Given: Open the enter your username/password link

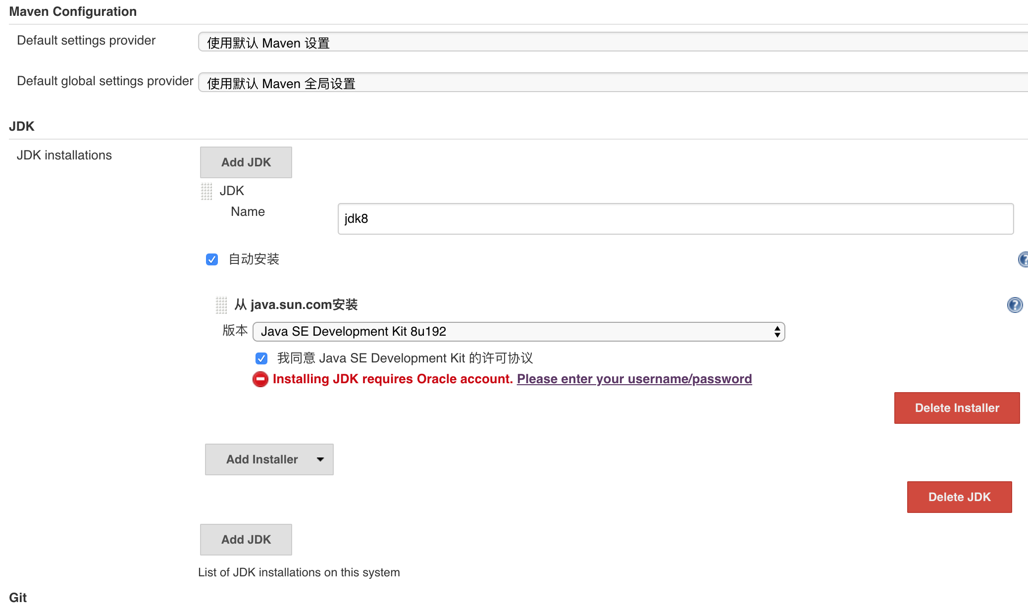Looking at the screenshot, I should [634, 379].
